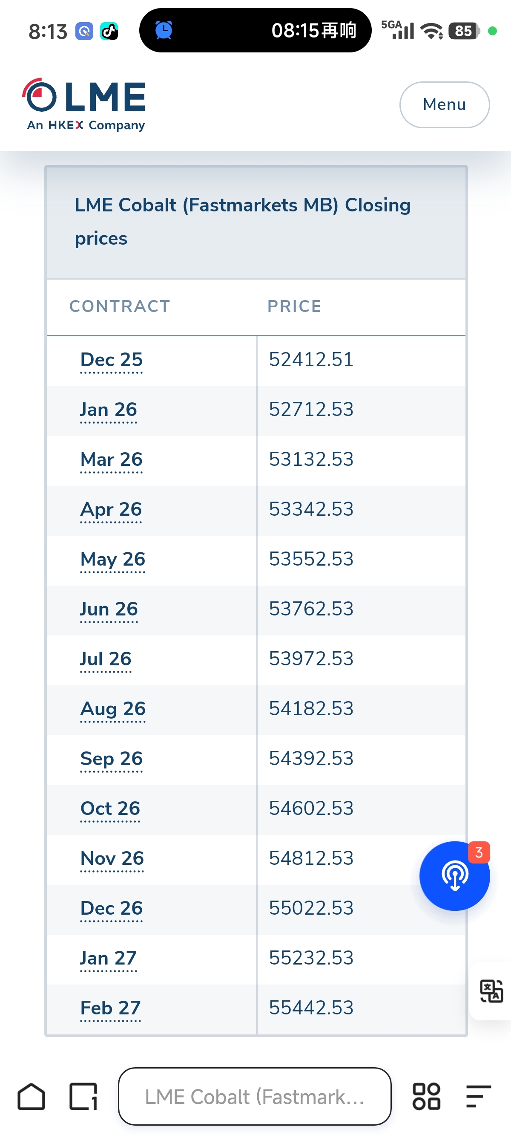Open the four-squares apps icon
This screenshot has height=1138, width=511.
[426, 1097]
